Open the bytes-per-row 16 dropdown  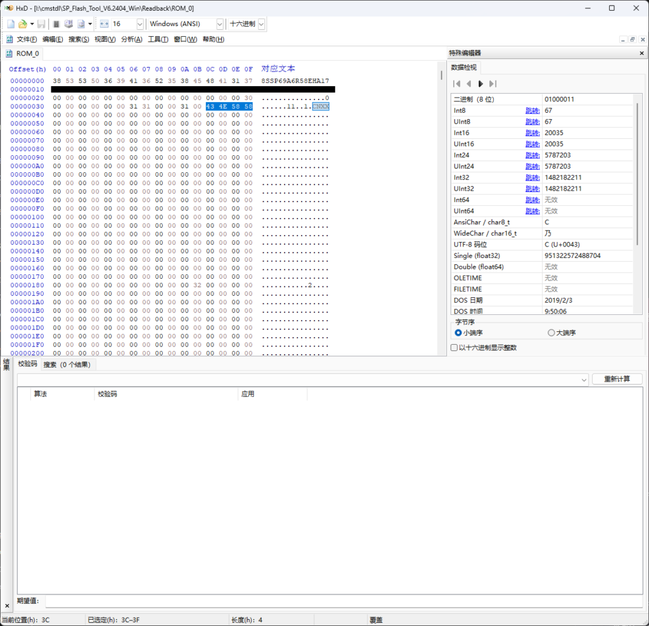139,24
